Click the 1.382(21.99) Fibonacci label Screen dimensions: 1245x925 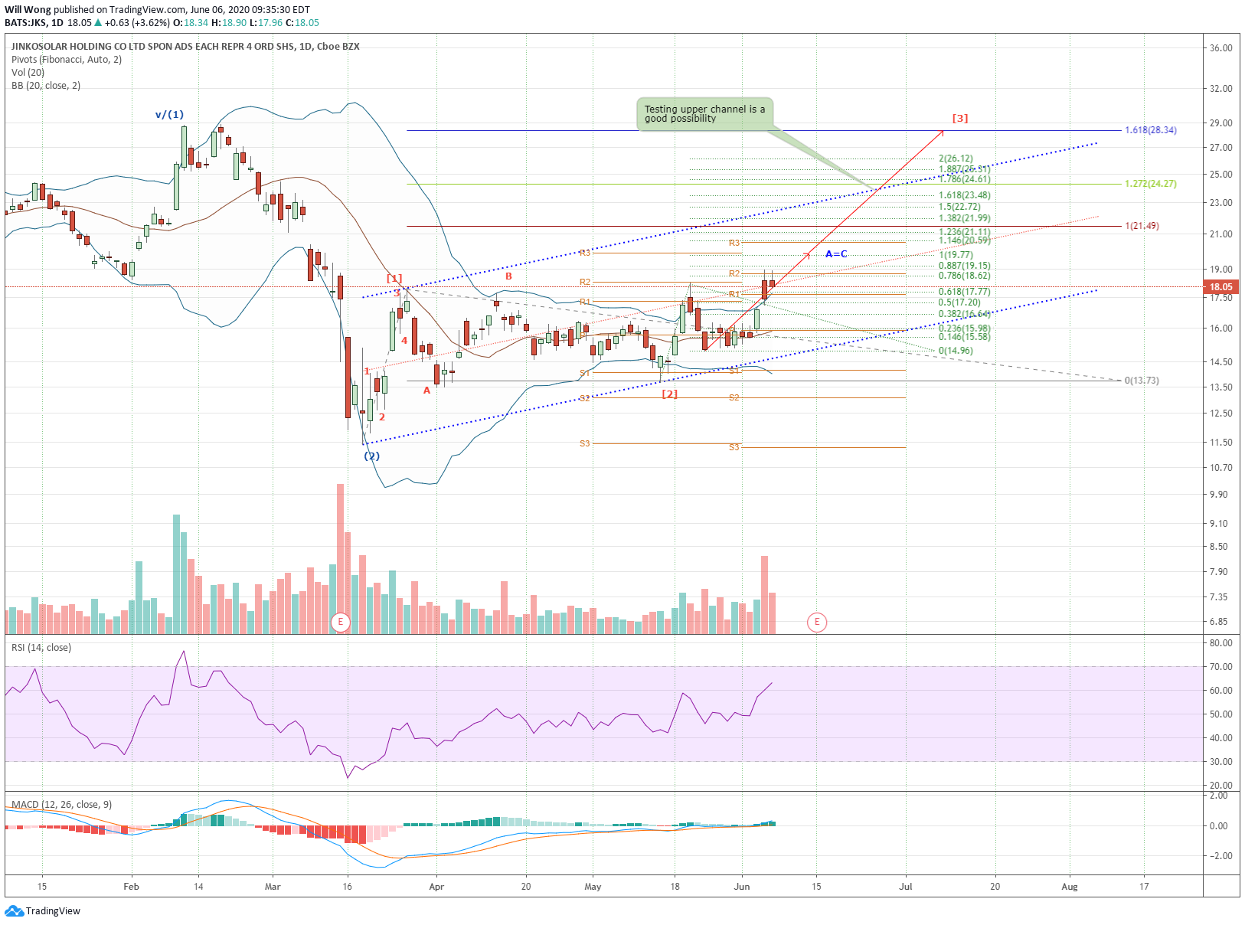(x=964, y=217)
